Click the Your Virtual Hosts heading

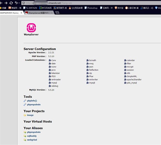tap(38, 122)
